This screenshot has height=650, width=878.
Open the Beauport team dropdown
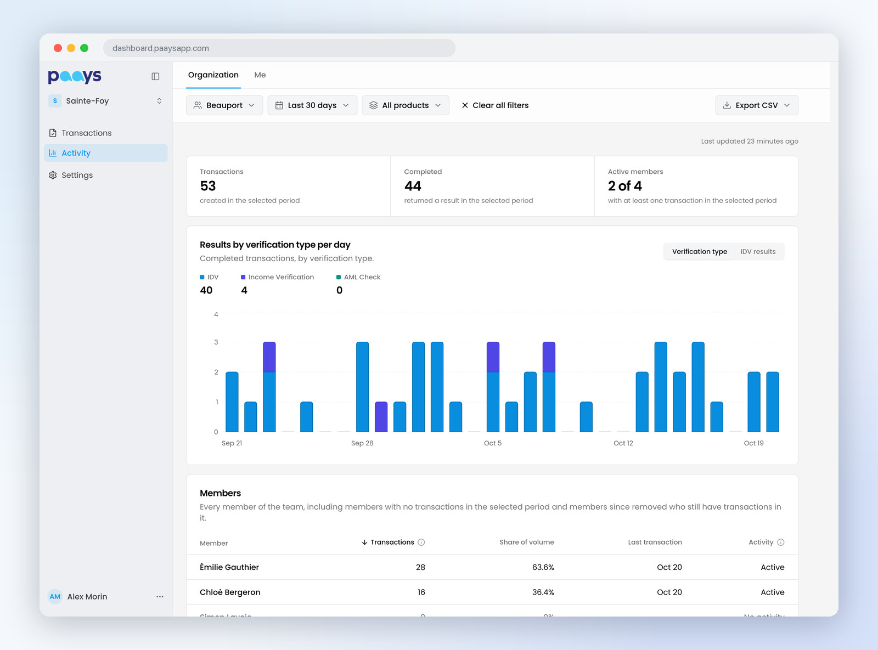coord(224,105)
